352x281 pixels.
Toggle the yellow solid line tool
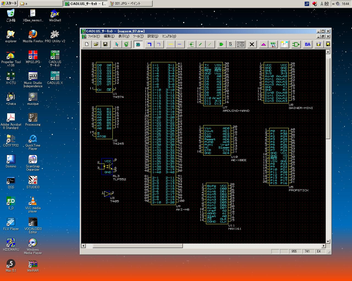(170, 44)
